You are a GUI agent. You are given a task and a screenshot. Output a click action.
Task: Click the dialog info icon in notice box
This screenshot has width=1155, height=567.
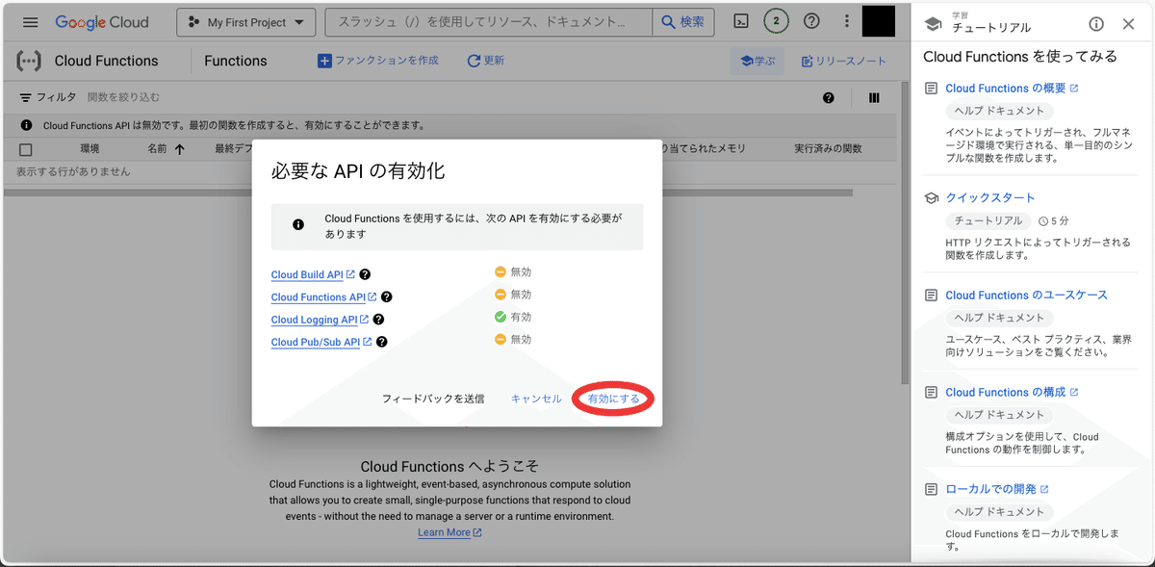[298, 224]
